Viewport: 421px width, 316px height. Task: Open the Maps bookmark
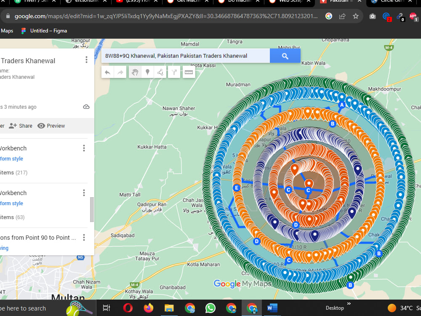7,31
